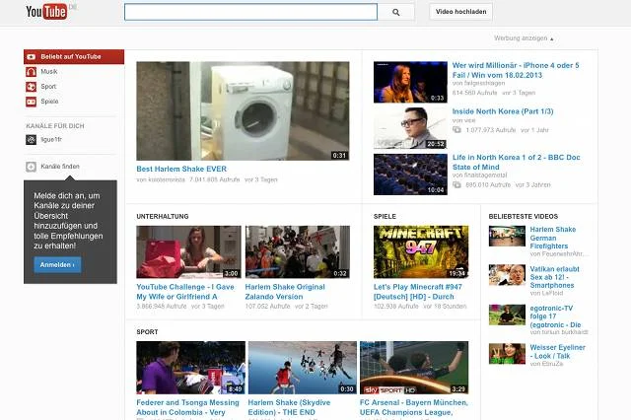Screen dimensions: 631x420
Task: Click playlist icon beside 895.010 Aufrufe
Action: click(456, 184)
